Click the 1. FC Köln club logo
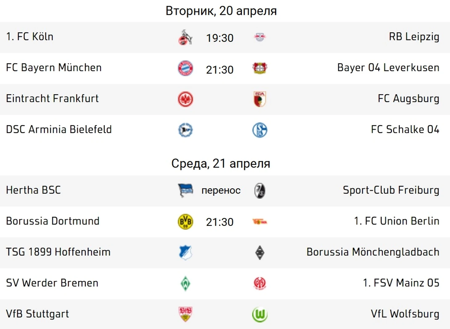450x329 pixels. 185,38
